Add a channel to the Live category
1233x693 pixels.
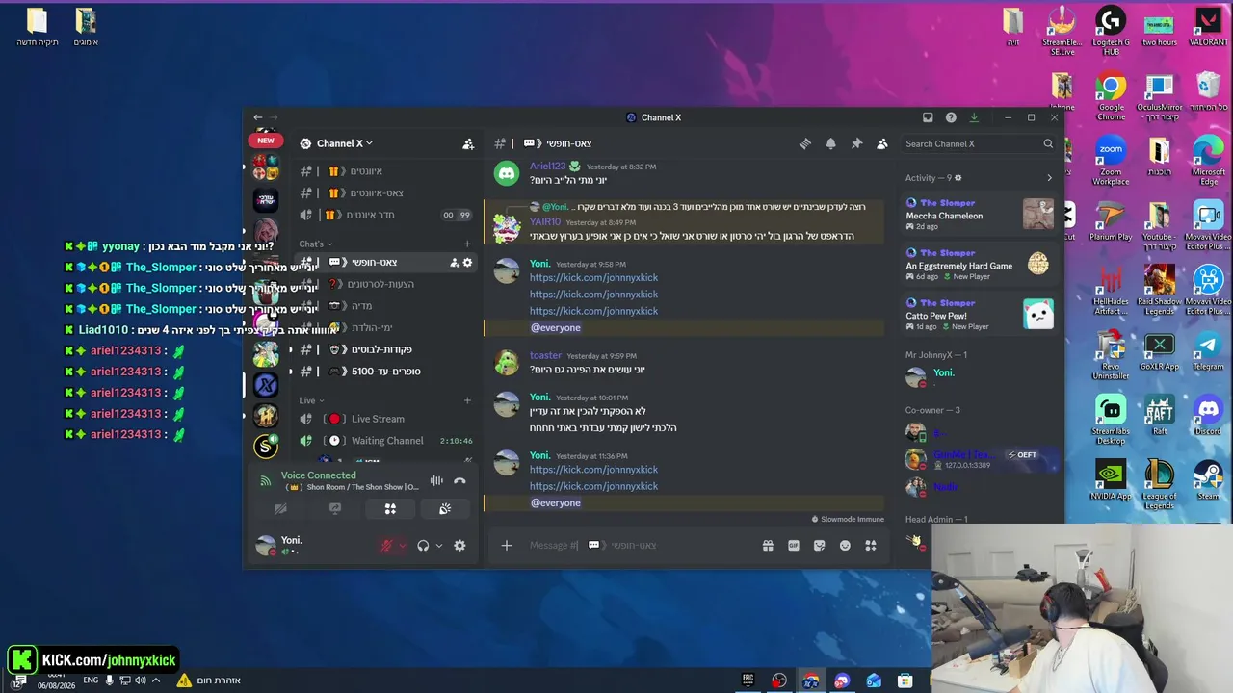pos(467,400)
